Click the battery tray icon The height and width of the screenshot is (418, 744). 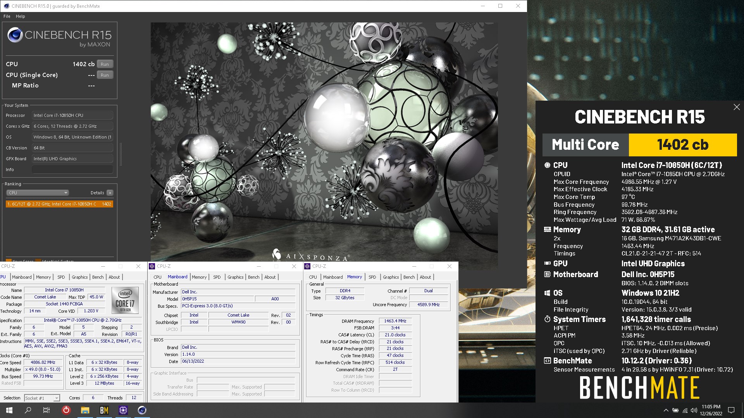(x=675, y=410)
